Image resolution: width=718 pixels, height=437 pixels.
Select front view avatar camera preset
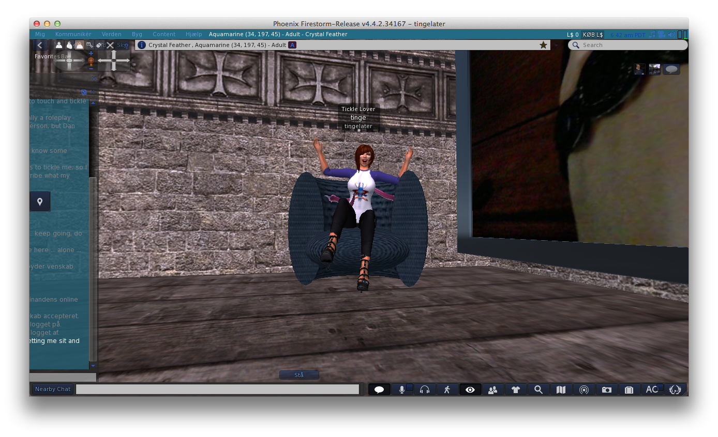[59, 45]
